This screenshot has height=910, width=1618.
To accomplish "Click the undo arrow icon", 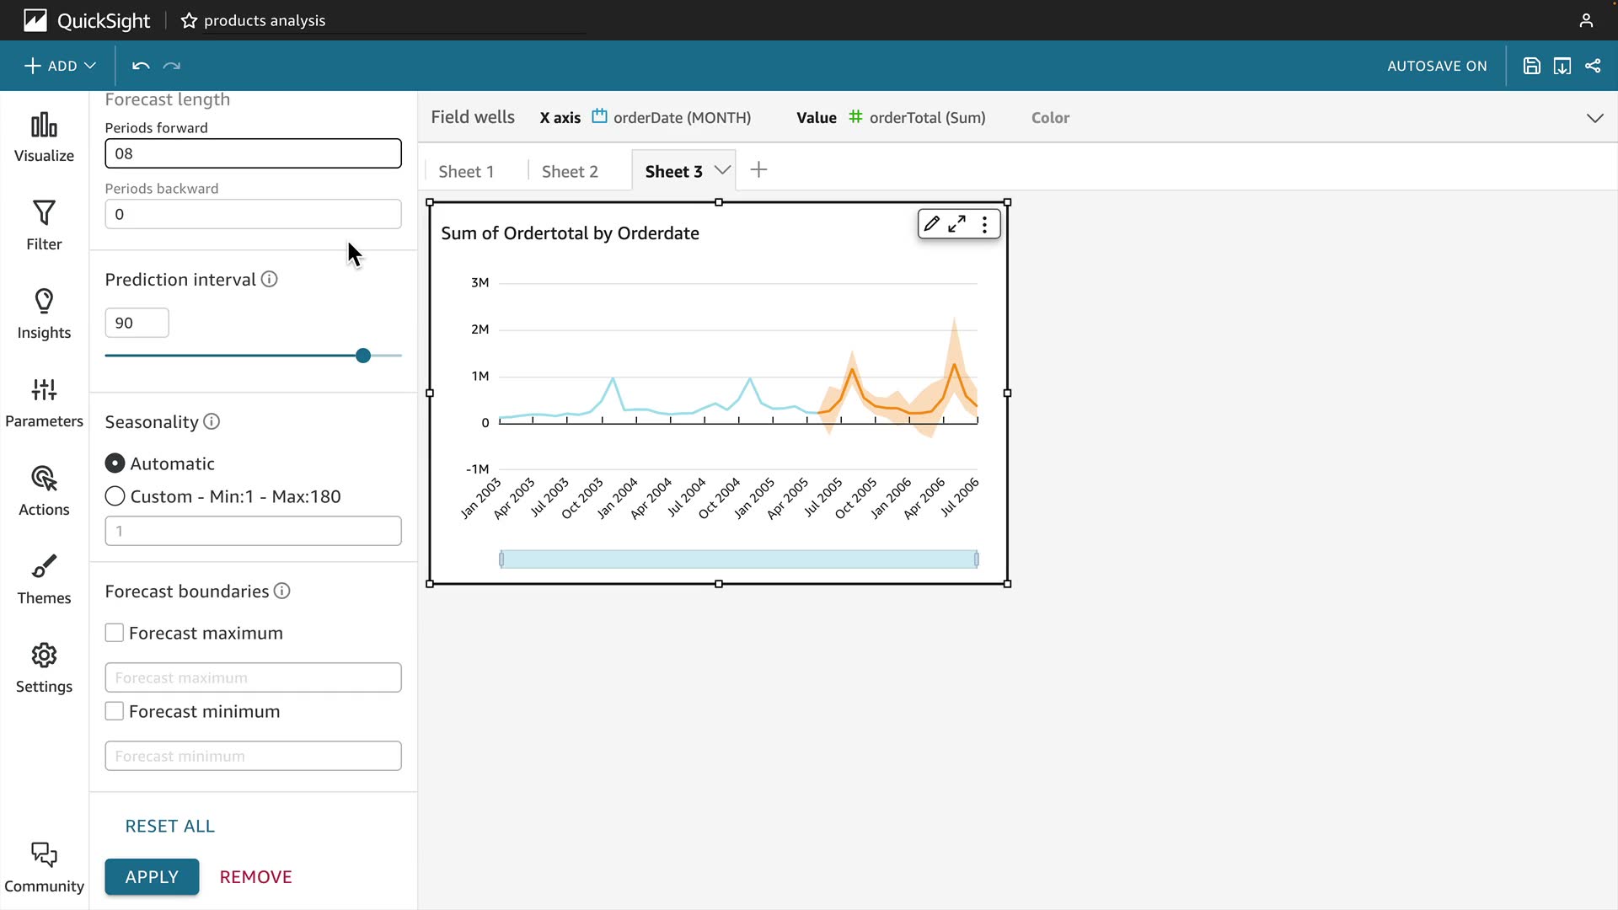I will tap(141, 66).
